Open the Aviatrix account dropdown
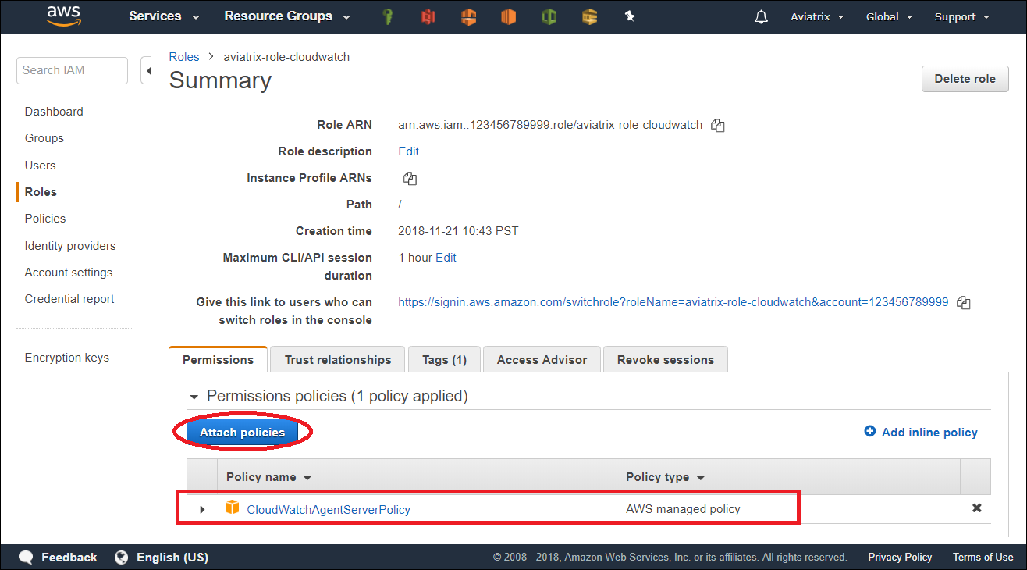Image resolution: width=1027 pixels, height=570 pixels. (816, 16)
